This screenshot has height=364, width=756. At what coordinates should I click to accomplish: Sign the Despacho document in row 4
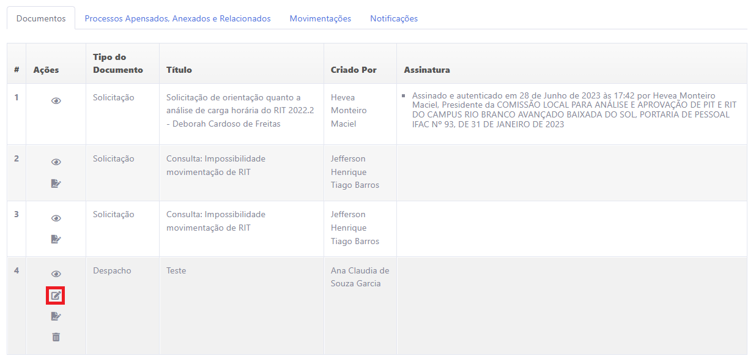(x=56, y=316)
